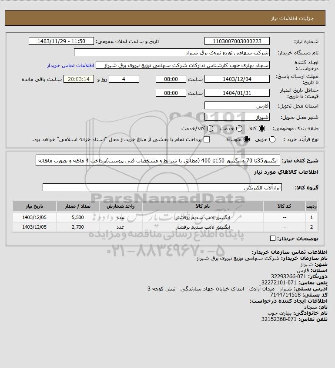The height and width of the screenshot is (368, 335).
Task: Click the response deadline hour 08:00 field
Action: [171, 79]
